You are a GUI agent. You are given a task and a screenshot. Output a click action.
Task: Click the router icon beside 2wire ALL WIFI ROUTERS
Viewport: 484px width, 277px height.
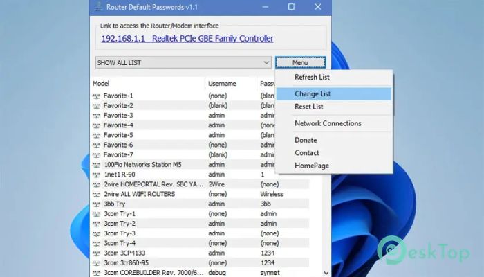(96, 195)
